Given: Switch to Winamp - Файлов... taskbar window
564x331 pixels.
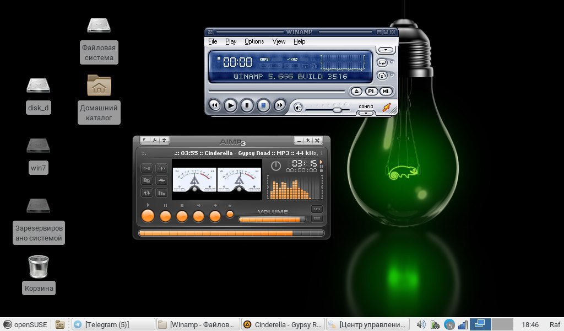Looking at the screenshot, I should tap(198, 324).
